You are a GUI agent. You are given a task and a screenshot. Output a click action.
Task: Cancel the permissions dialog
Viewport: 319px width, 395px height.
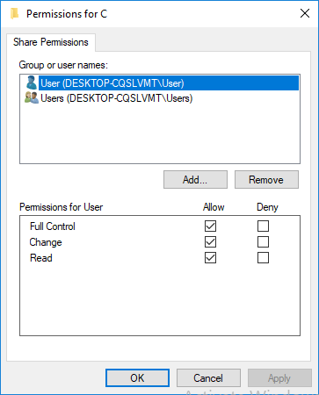tap(208, 378)
